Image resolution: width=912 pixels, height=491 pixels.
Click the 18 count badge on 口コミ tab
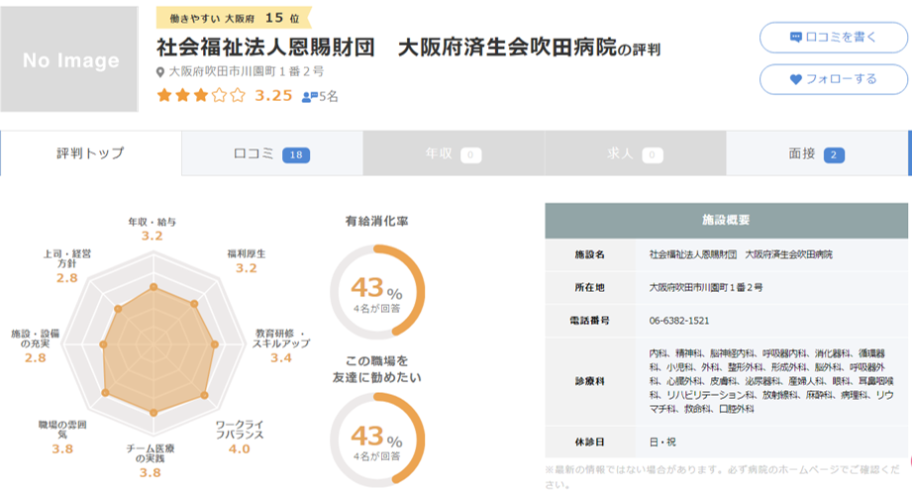point(296,154)
